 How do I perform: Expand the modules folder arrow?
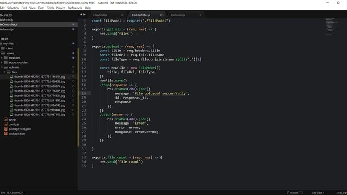pyautogui.click(x=2, y=58)
